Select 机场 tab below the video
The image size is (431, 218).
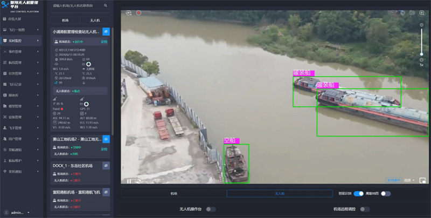coord(173,193)
